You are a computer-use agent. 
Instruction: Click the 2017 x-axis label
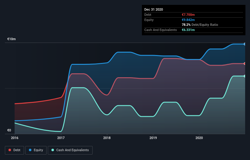(x=61, y=138)
